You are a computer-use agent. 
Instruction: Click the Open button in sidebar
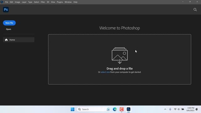coord(8,29)
